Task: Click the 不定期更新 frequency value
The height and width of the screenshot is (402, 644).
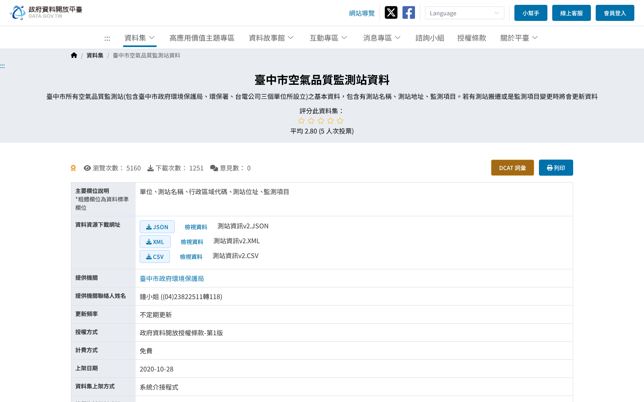Action: [156, 315]
